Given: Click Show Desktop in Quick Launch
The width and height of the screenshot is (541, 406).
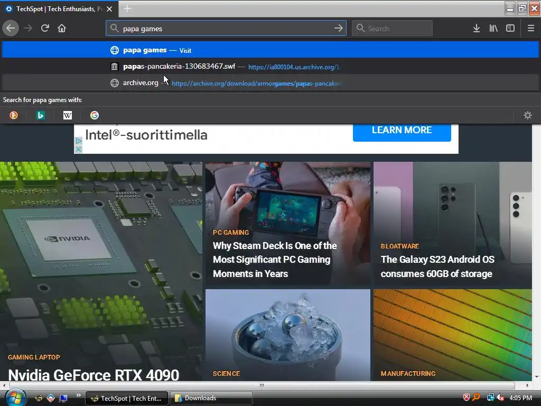Looking at the screenshot, I should click(63, 399).
